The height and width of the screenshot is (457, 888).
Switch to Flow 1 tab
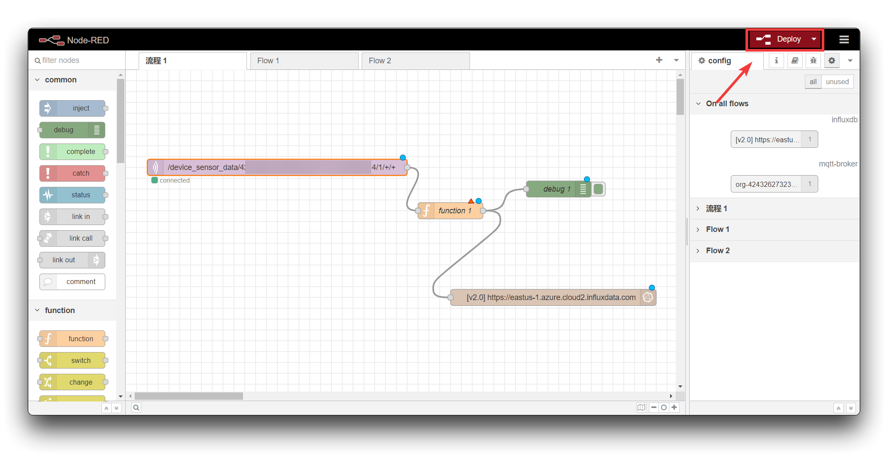coord(304,61)
